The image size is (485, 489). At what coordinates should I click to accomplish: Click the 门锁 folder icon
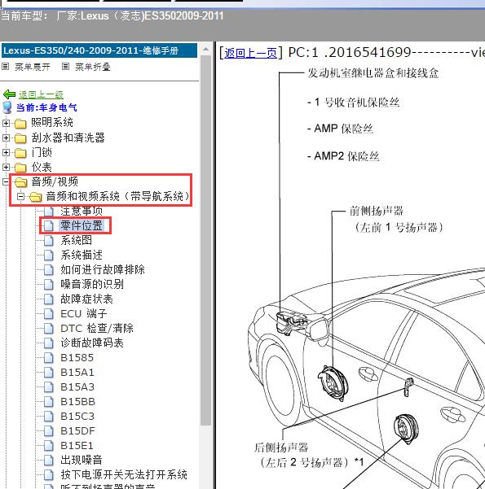(20, 152)
